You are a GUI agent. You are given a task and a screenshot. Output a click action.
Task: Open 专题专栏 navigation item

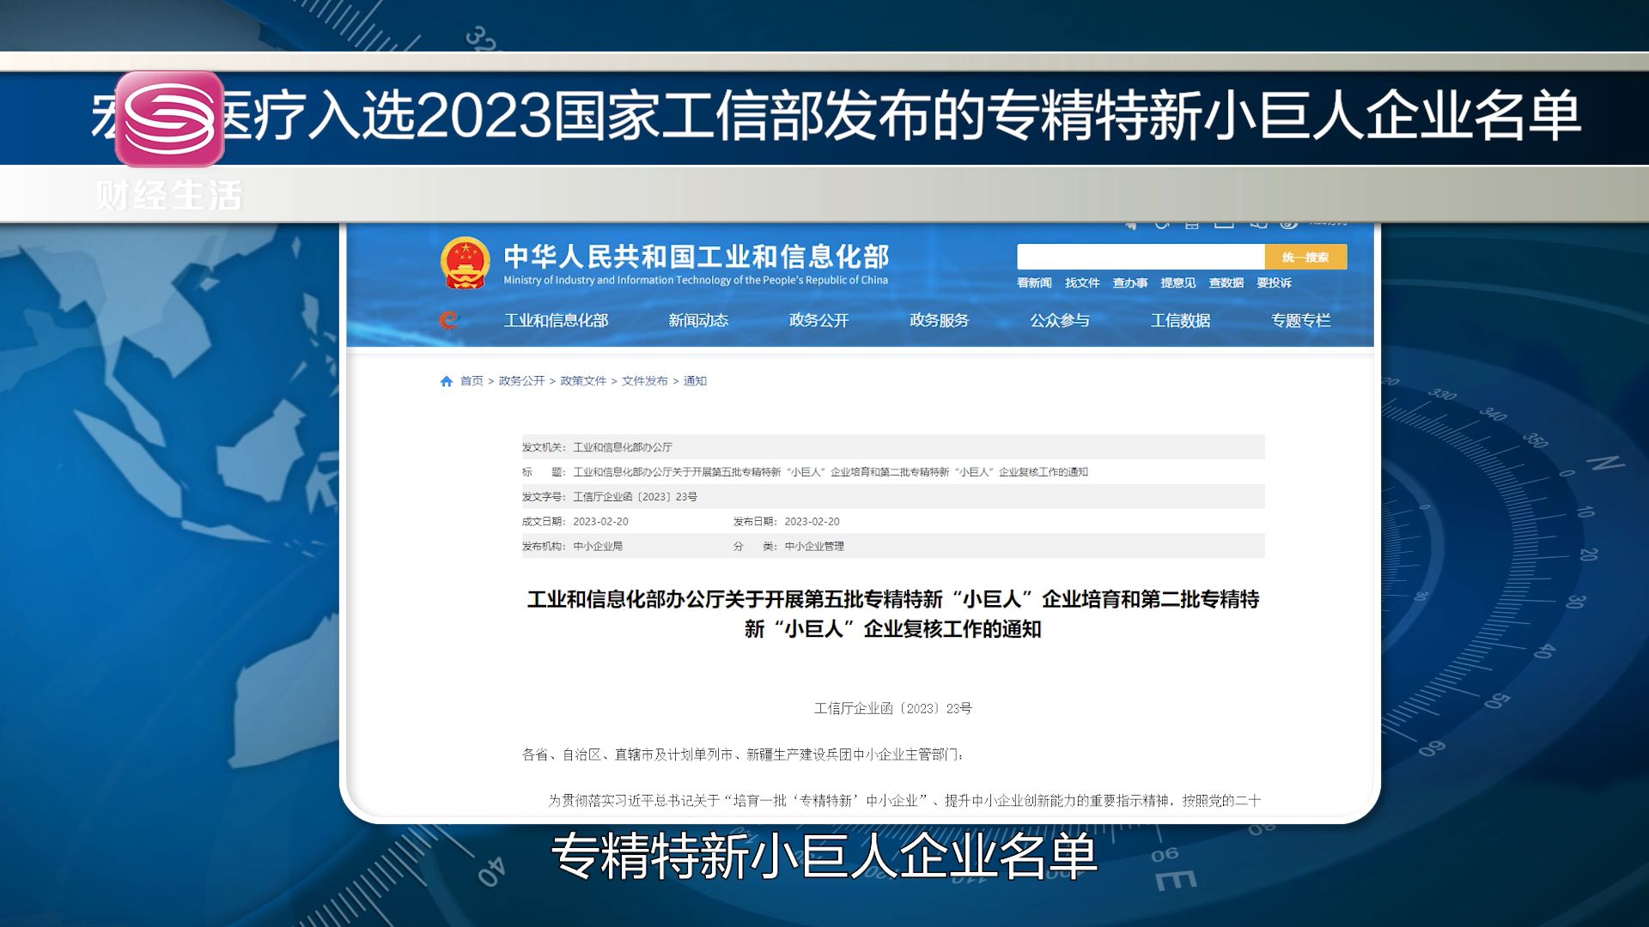click(1300, 320)
